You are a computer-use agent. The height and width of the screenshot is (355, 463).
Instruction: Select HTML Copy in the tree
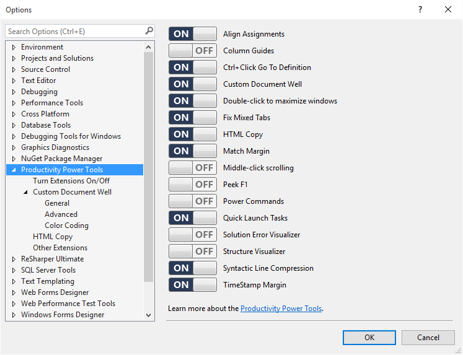[53, 237]
